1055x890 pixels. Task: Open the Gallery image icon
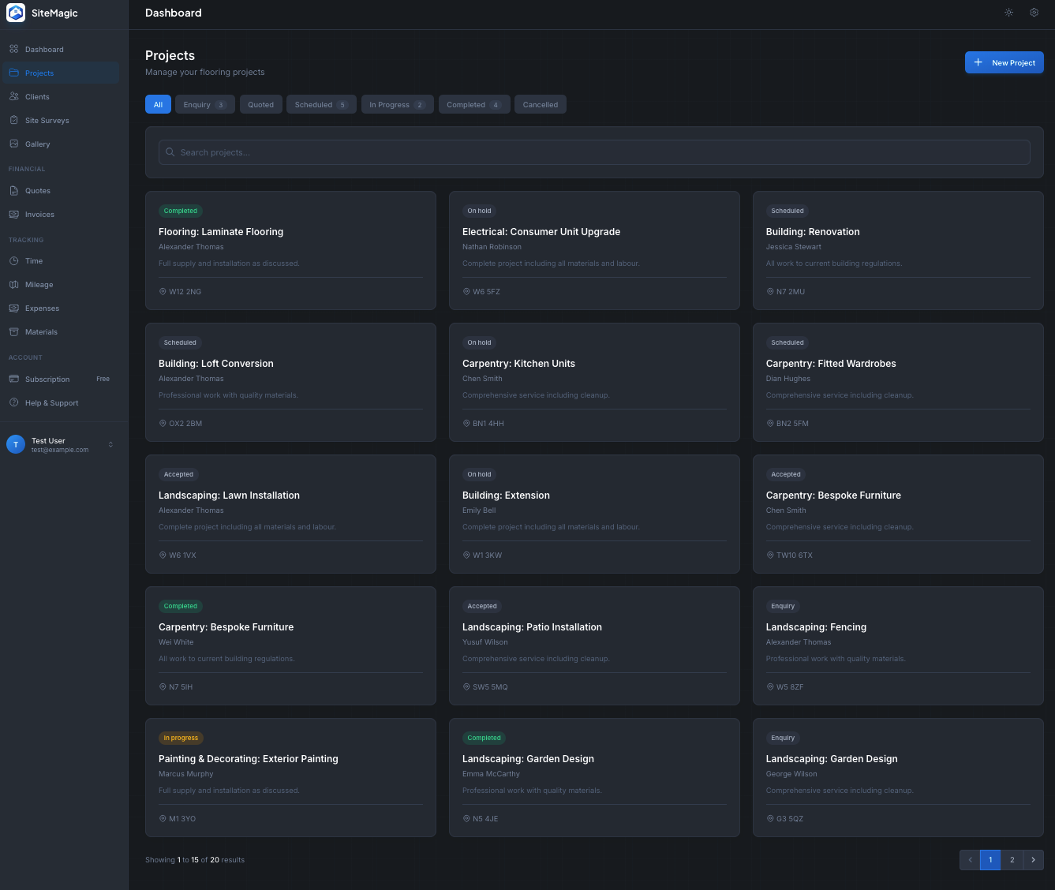13,144
